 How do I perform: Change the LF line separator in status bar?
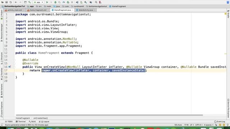[192, 125]
